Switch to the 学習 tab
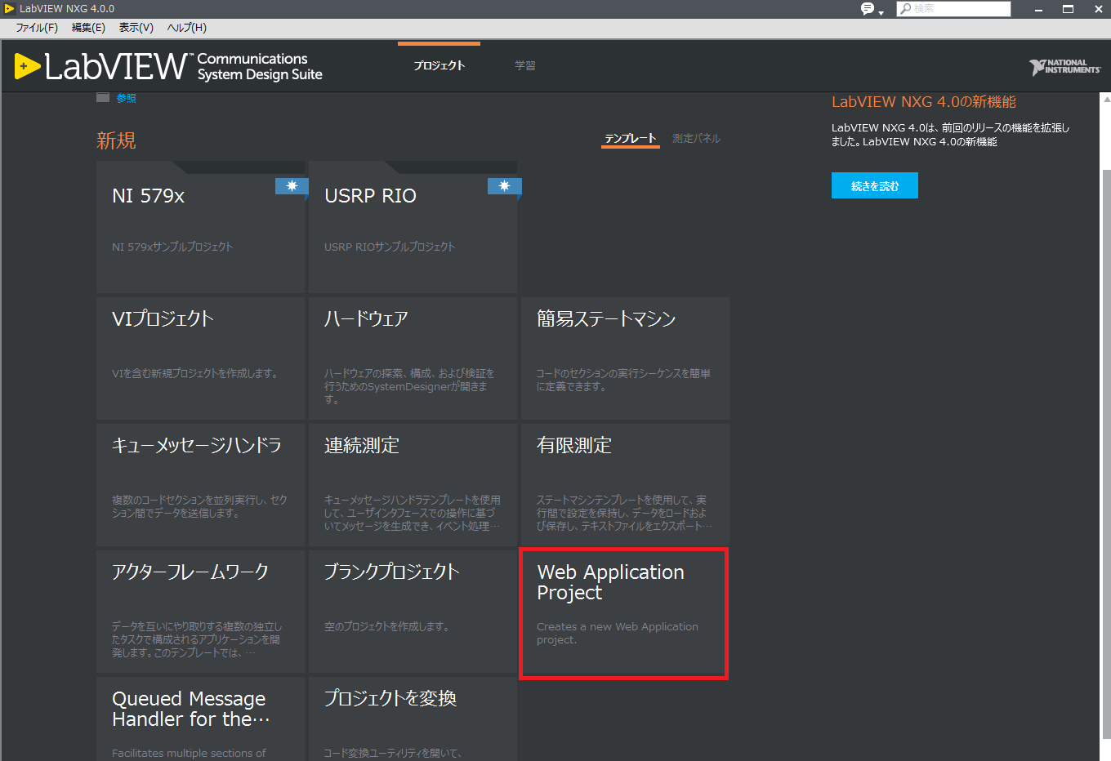Screen dimensions: 1111x761 click(x=525, y=65)
